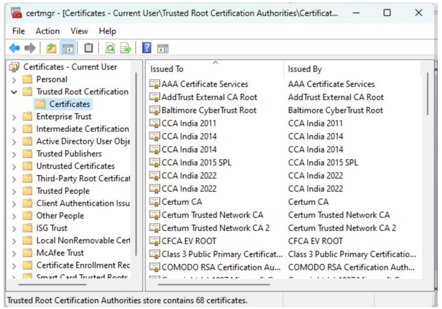Expand the Untrusted Certificates node
The image size is (442, 309).
click(14, 166)
